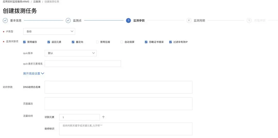Click the quic版本 dropdown arrow icon
Viewport: 278px width, 138px height.
point(93,53)
